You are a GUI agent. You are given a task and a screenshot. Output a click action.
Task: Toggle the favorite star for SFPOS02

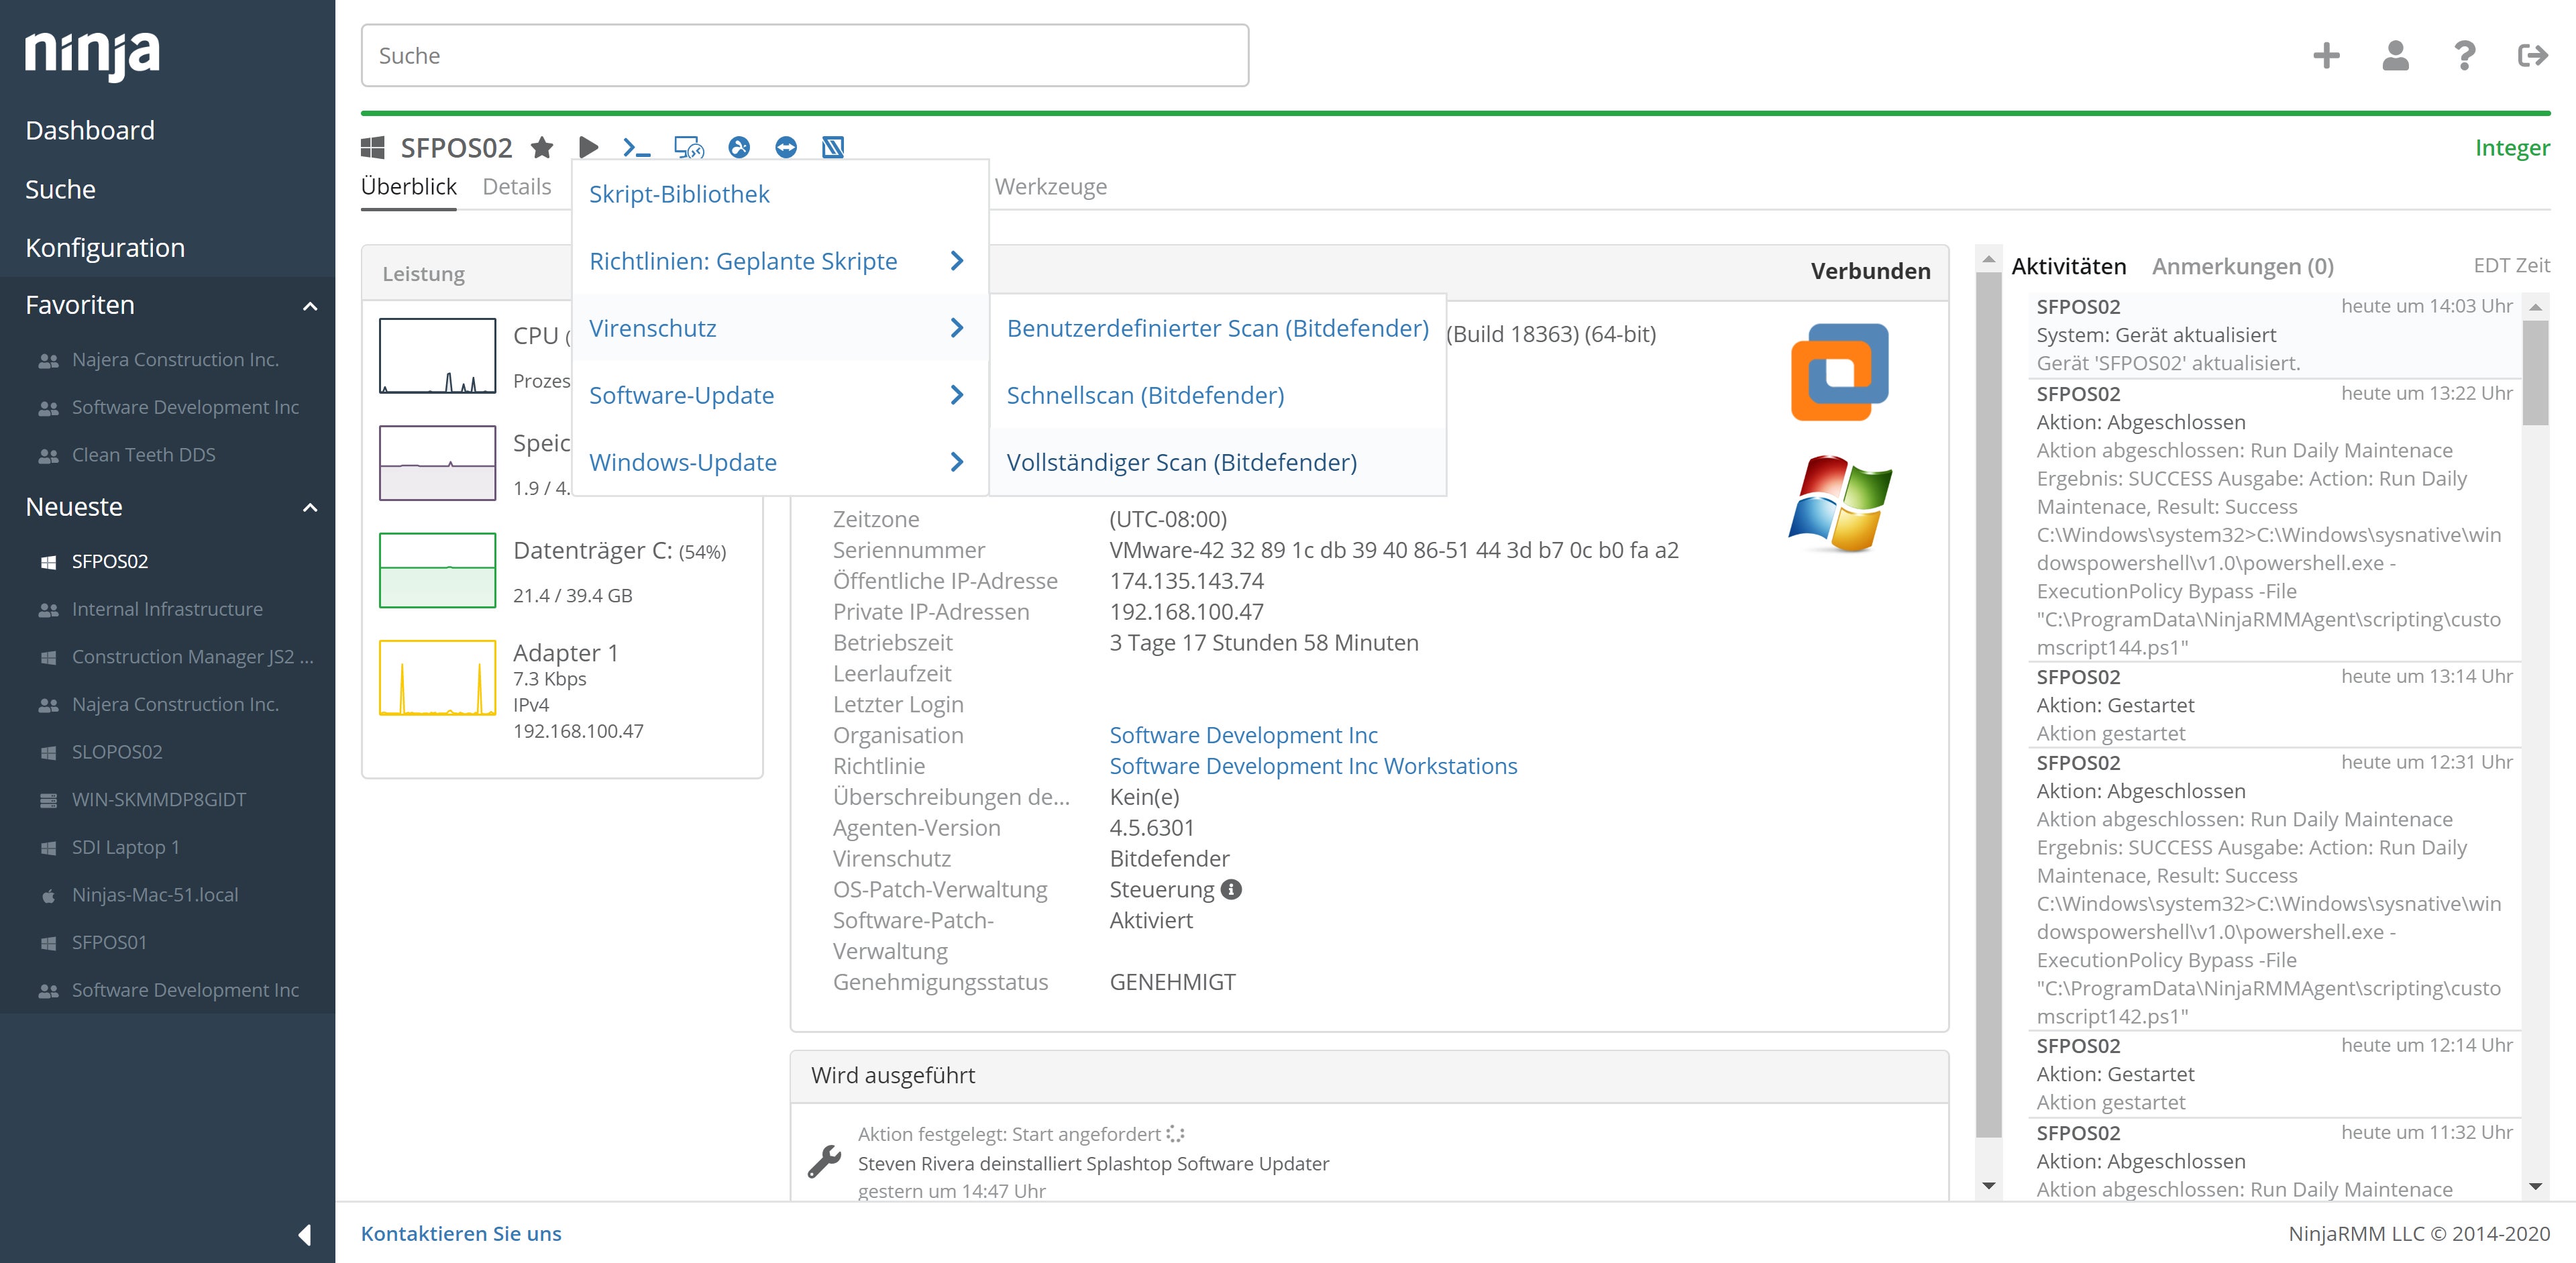(x=542, y=148)
